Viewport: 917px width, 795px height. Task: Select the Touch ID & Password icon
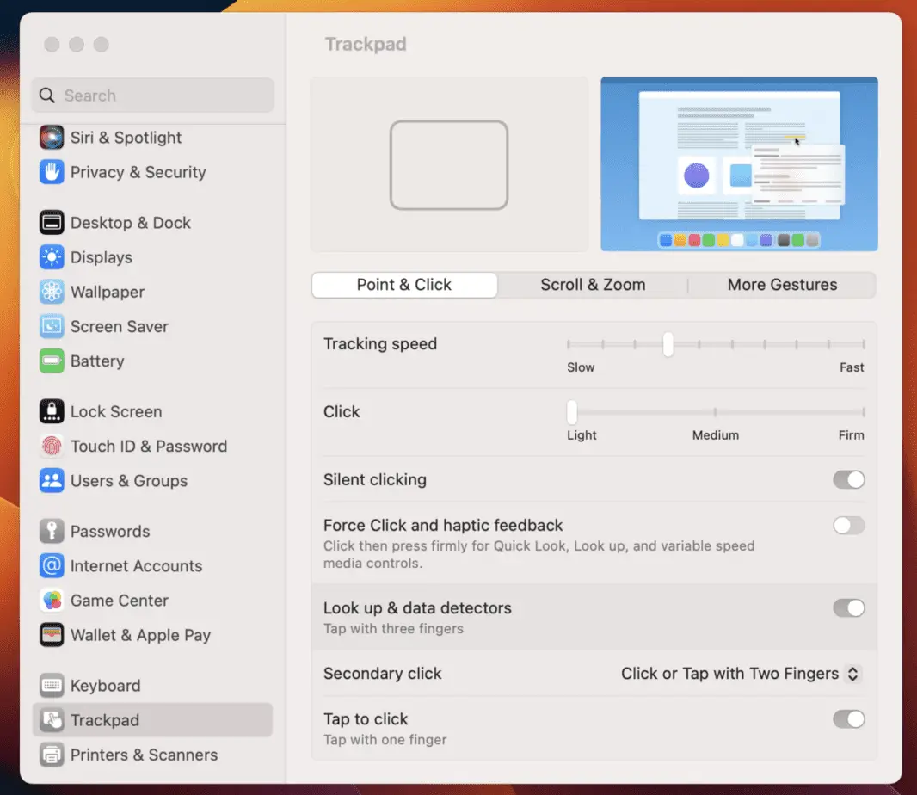click(51, 447)
